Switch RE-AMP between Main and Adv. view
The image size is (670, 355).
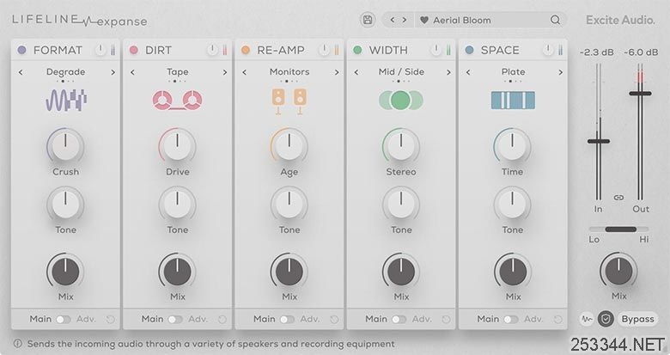(x=287, y=320)
